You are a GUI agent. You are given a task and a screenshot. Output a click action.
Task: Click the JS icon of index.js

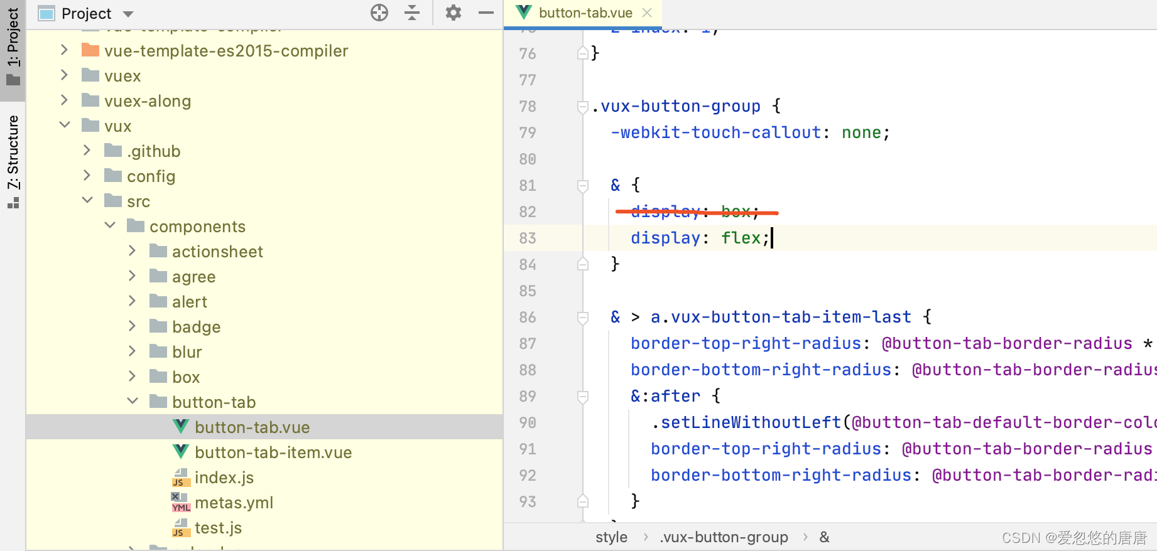[181, 478]
